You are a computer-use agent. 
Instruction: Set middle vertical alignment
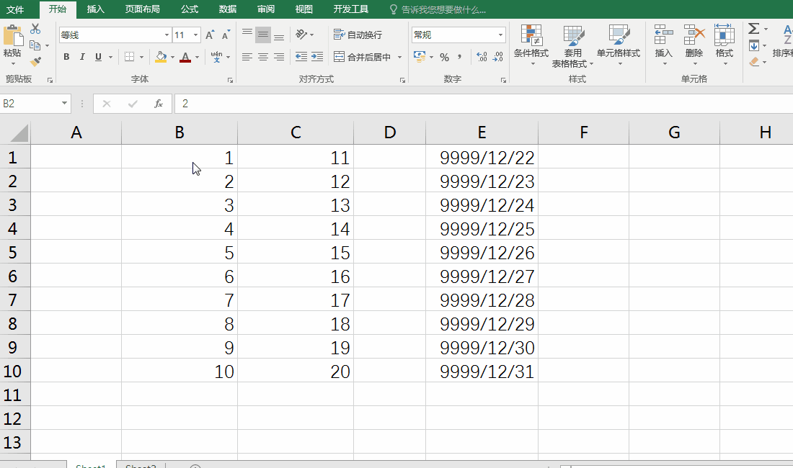pos(263,35)
